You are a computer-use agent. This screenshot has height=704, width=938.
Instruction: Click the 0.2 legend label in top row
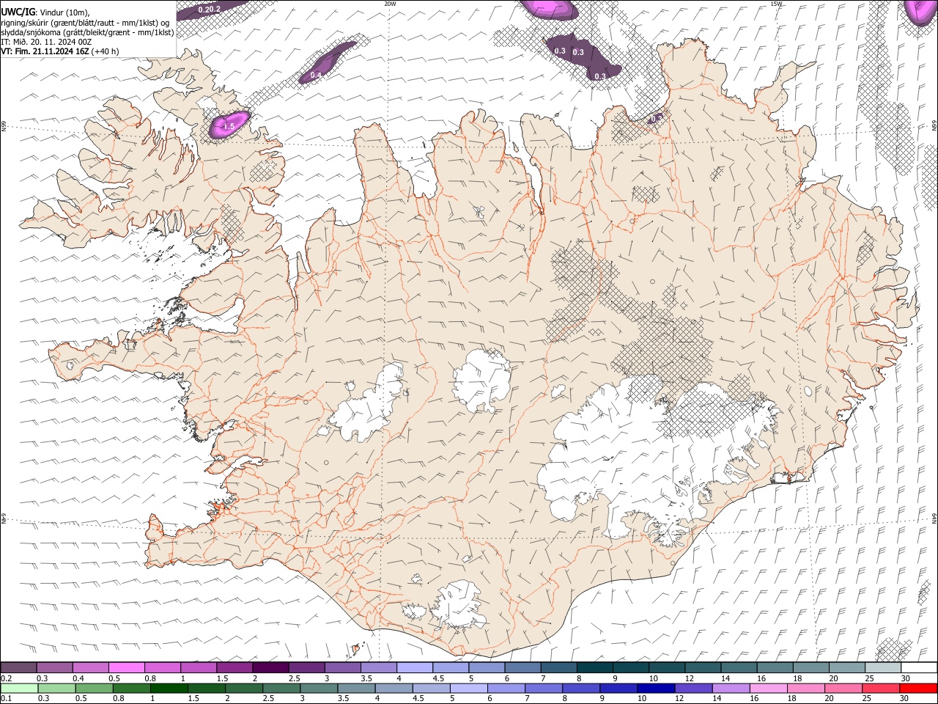(6, 678)
